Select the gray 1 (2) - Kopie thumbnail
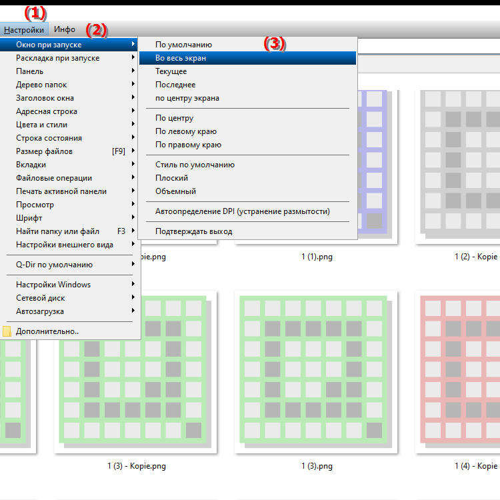The height and width of the screenshot is (500, 500). [x=457, y=167]
